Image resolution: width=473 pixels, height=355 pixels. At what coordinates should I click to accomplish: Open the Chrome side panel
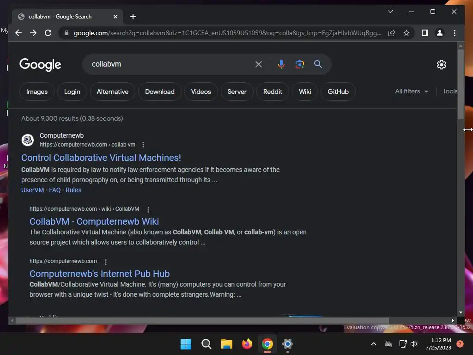pos(425,33)
